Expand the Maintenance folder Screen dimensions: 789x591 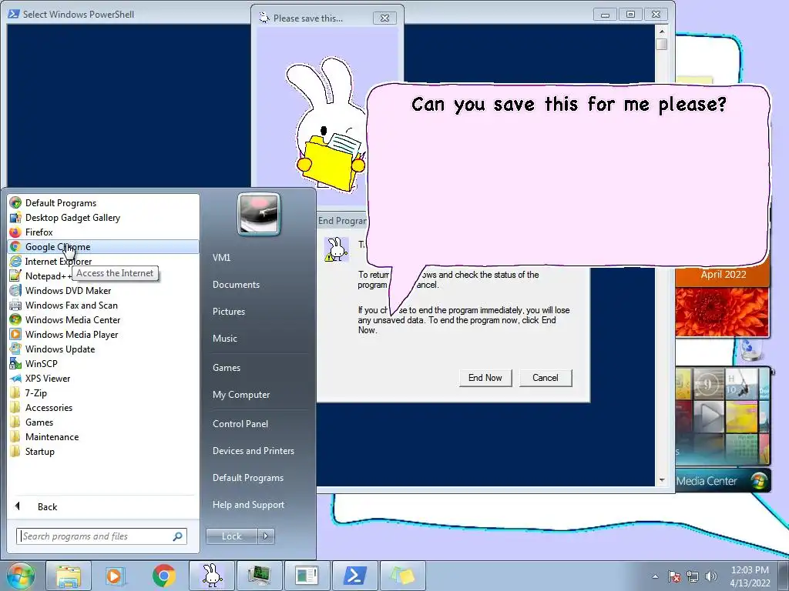click(x=103, y=437)
